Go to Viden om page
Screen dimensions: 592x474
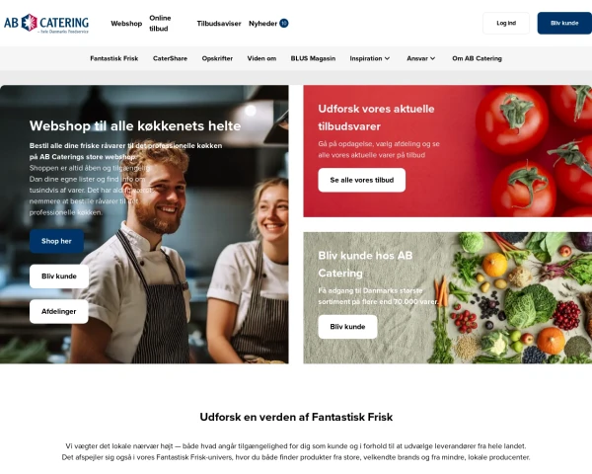[x=261, y=58]
